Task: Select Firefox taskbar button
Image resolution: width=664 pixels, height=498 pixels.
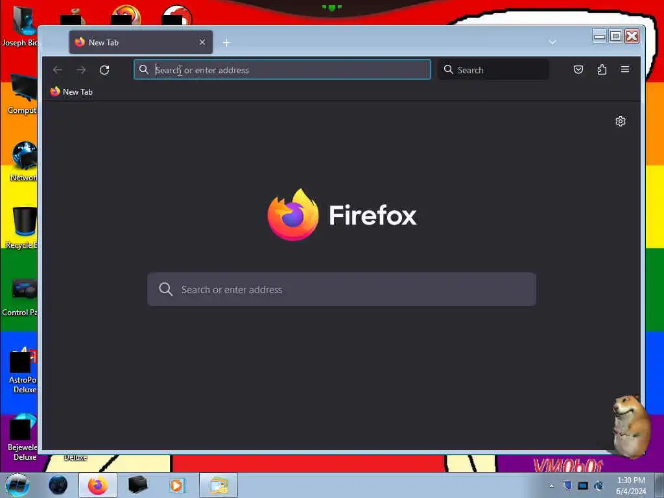Action: [x=98, y=485]
